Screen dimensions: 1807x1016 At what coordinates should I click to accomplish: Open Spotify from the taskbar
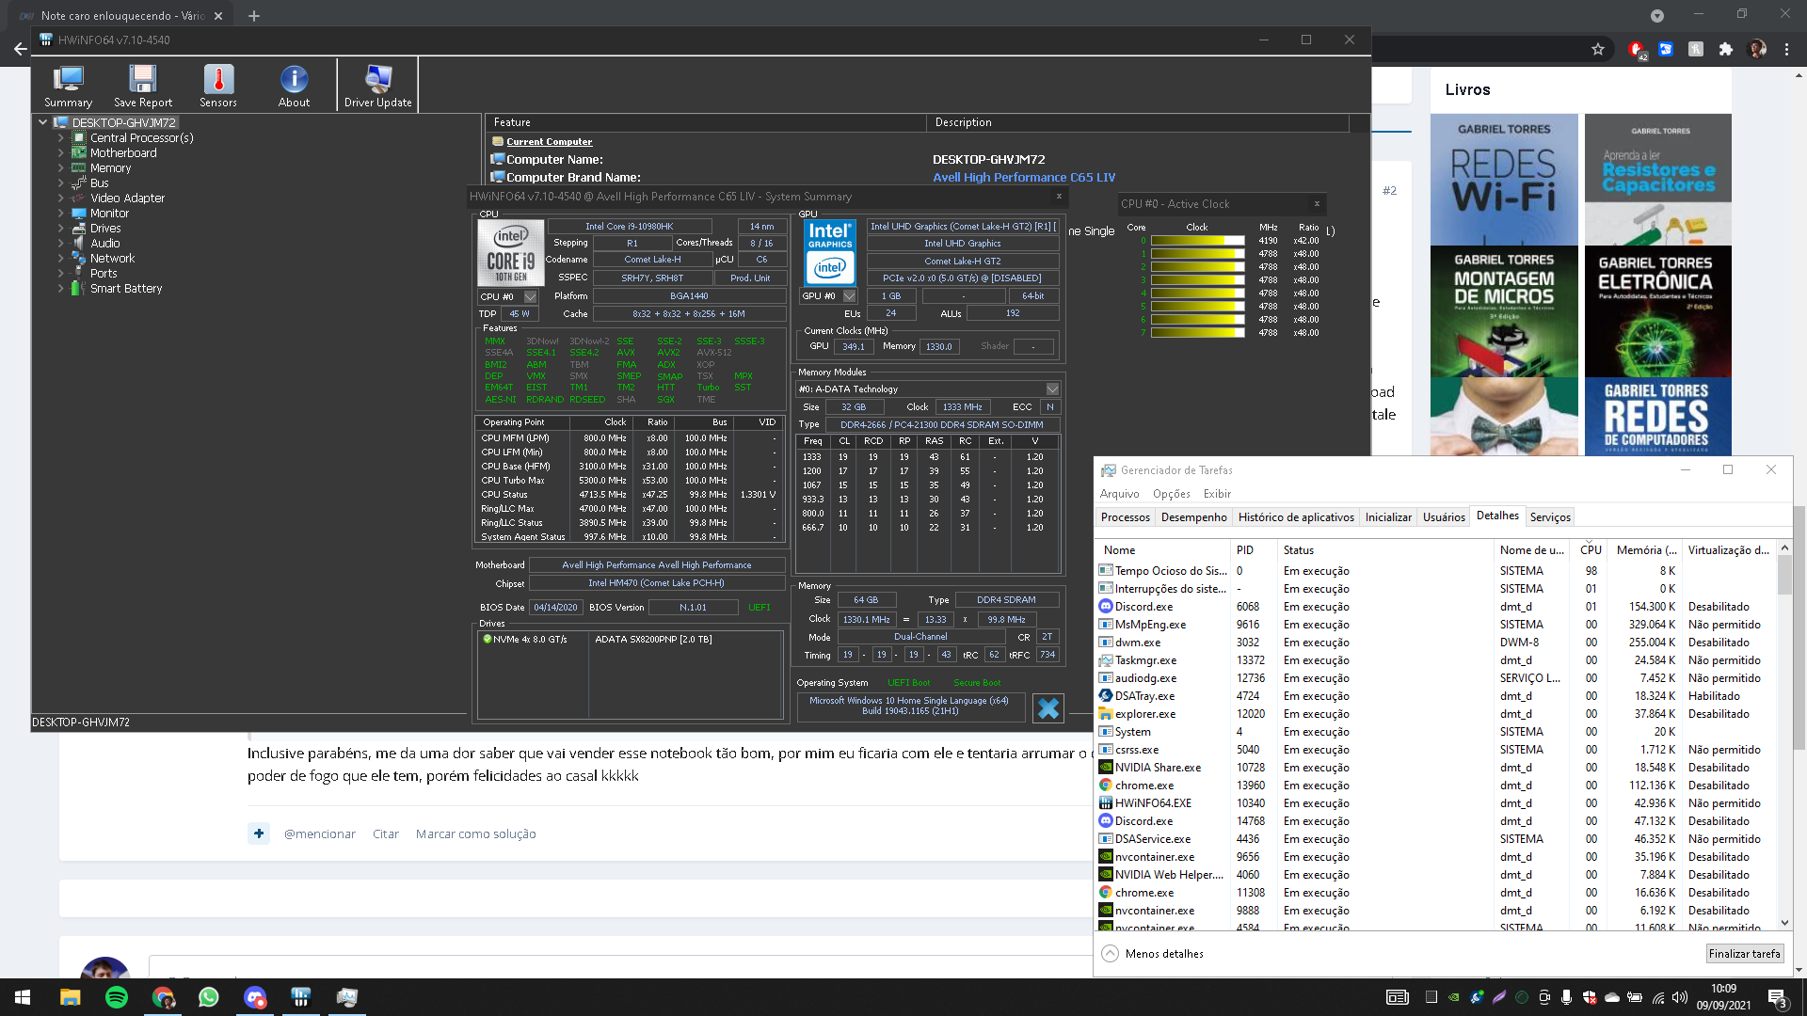117,997
